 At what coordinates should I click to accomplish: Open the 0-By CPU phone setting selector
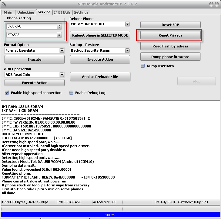[x=34, y=26]
